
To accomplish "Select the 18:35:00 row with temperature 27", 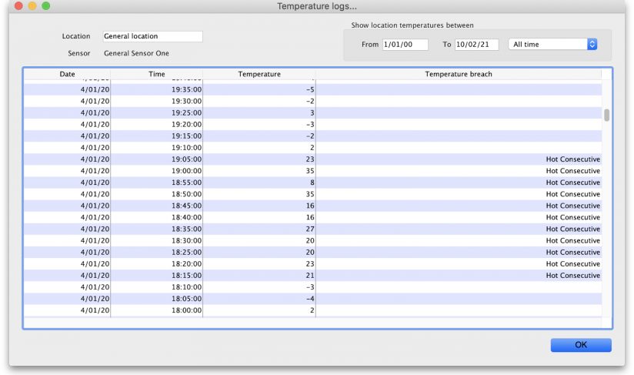I will click(308, 229).
